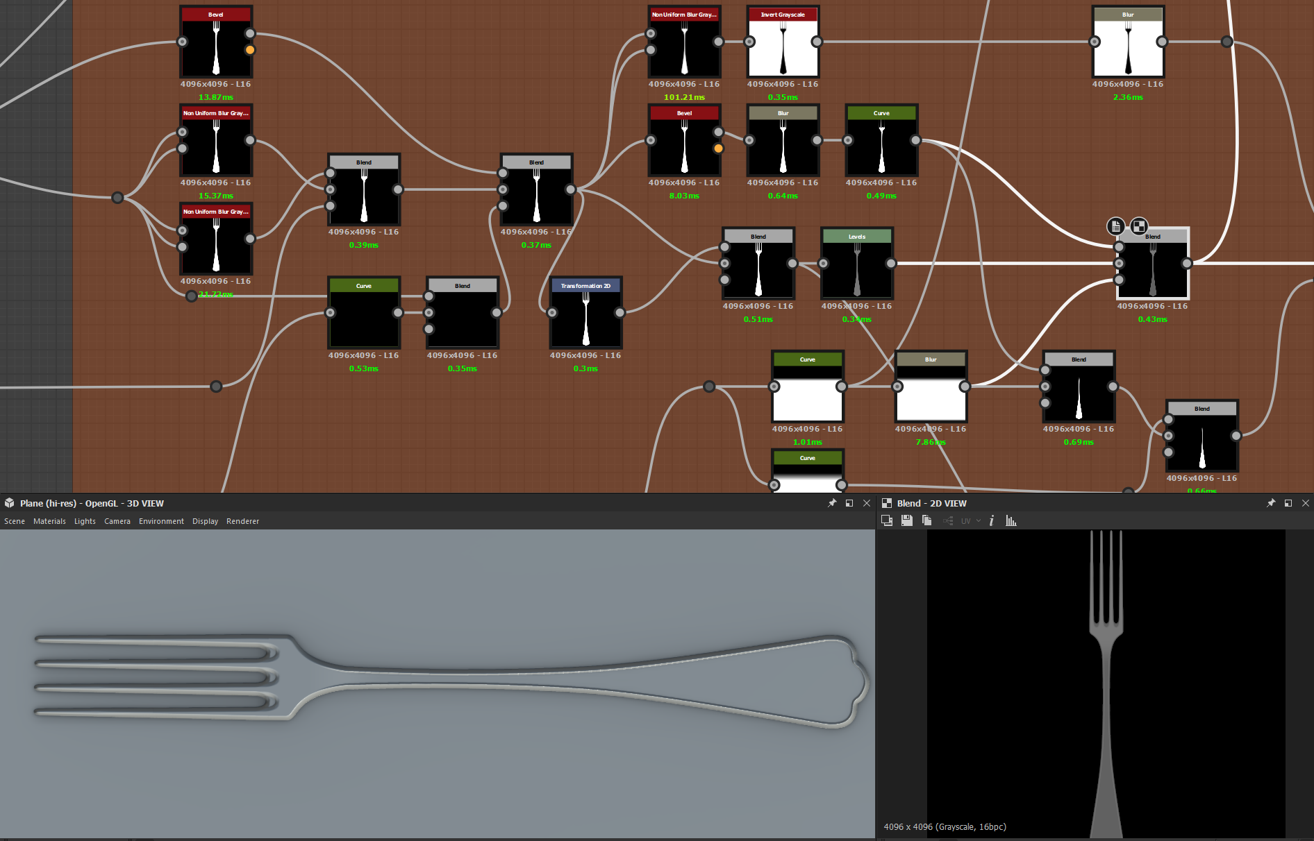Pin the 2D View panel

tap(1272, 503)
